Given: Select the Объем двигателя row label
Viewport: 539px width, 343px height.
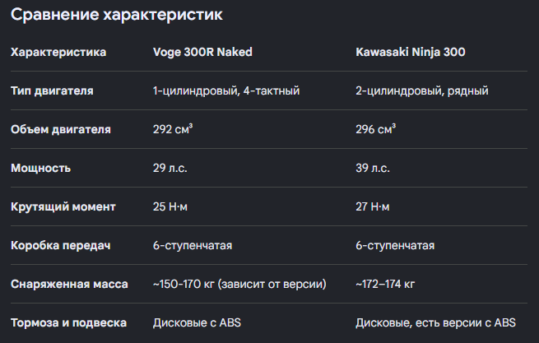Looking at the screenshot, I should [x=61, y=130].
